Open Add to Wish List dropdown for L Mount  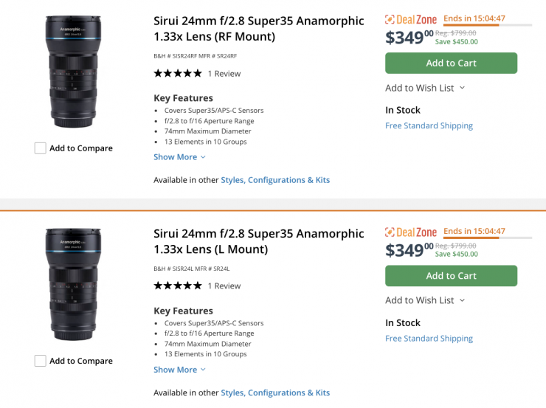(x=425, y=300)
